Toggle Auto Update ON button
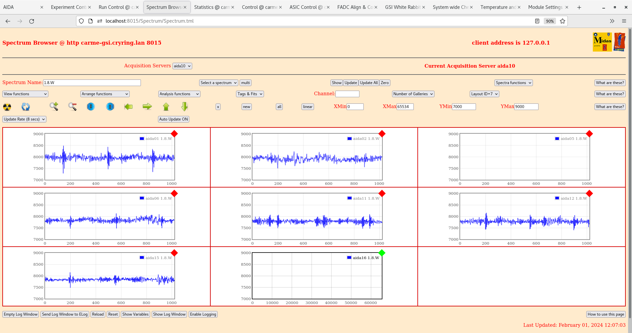 coord(173,119)
